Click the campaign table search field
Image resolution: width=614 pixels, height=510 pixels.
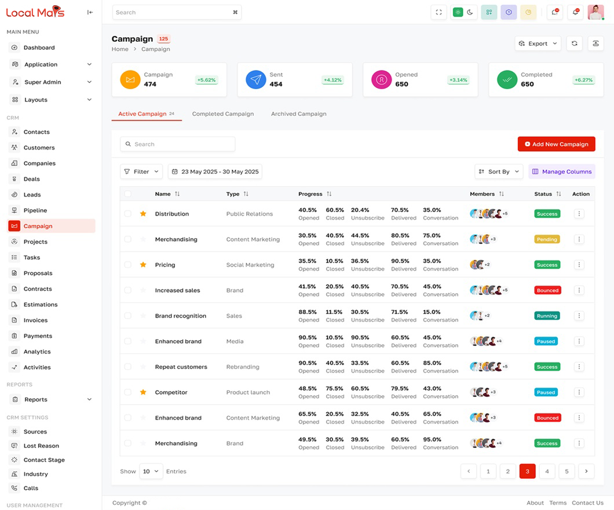coord(177,144)
